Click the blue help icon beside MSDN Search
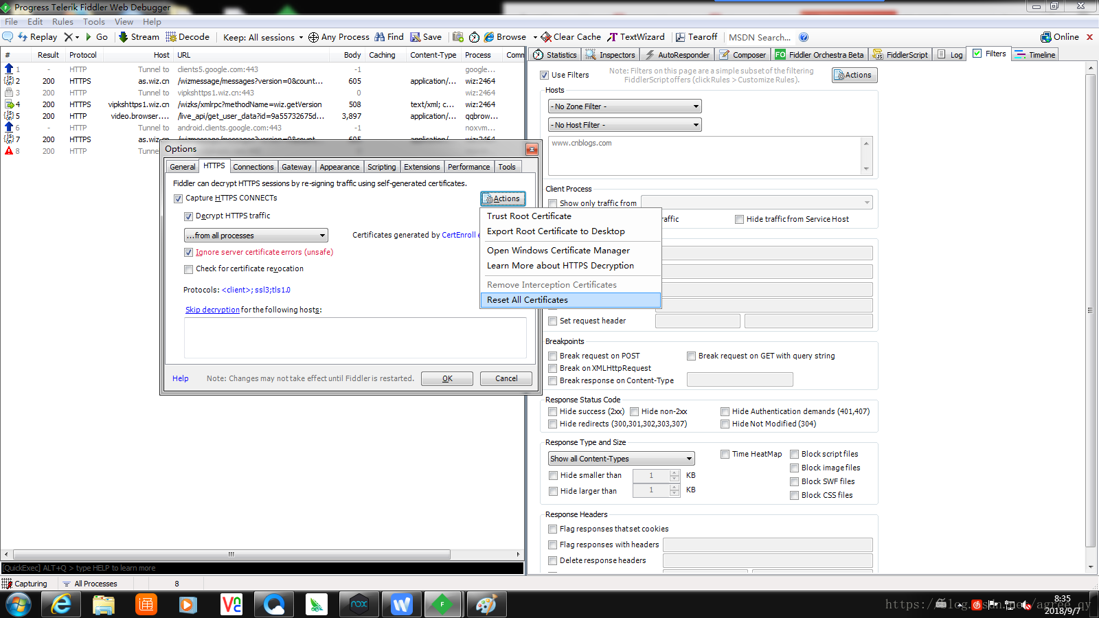Screen dimensions: 1099x618 (804, 37)
